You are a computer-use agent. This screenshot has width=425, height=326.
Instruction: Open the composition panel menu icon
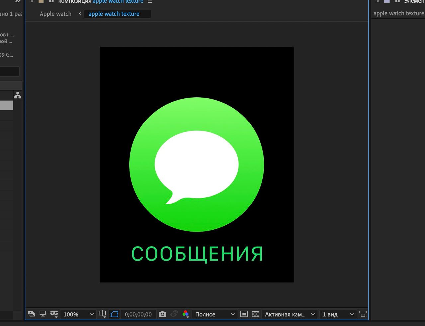(x=150, y=1)
